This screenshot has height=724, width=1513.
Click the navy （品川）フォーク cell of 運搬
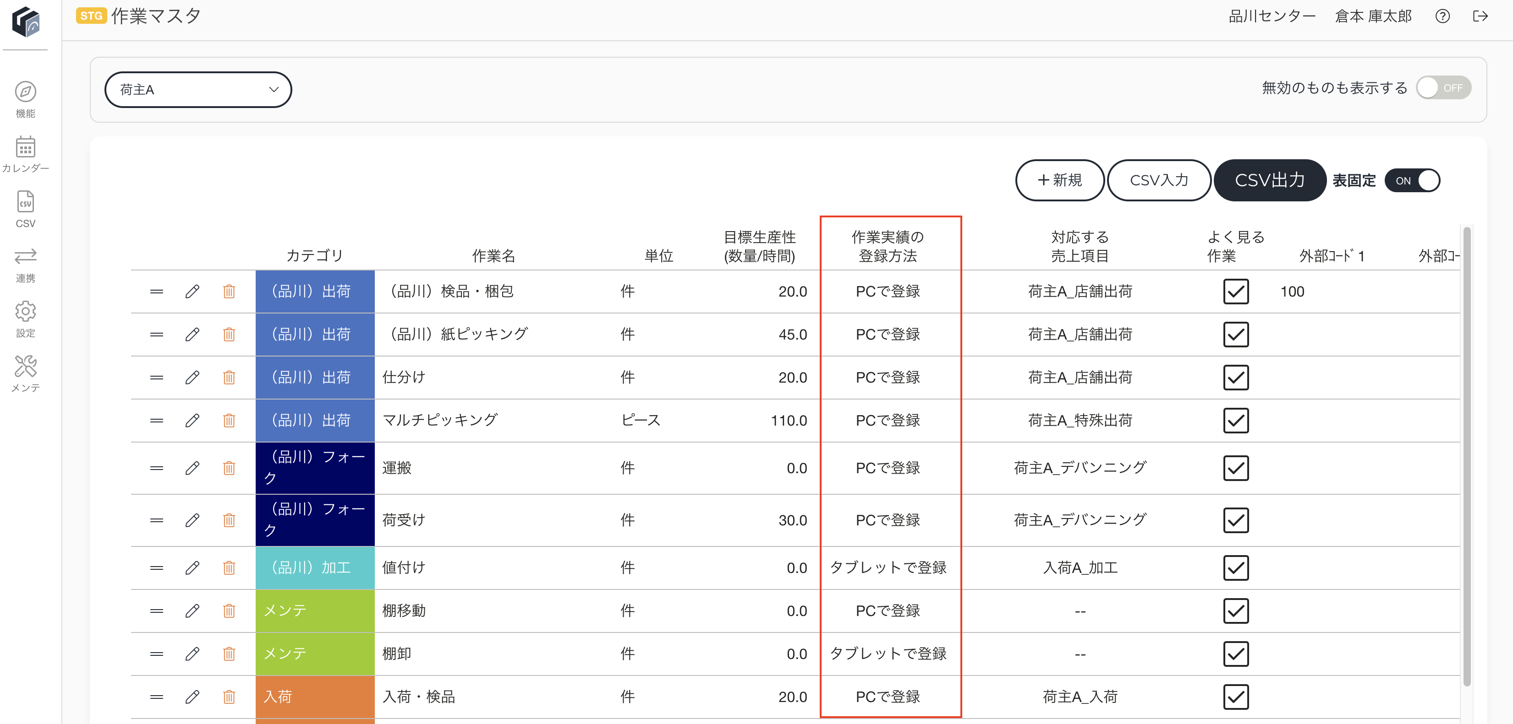[x=315, y=468]
